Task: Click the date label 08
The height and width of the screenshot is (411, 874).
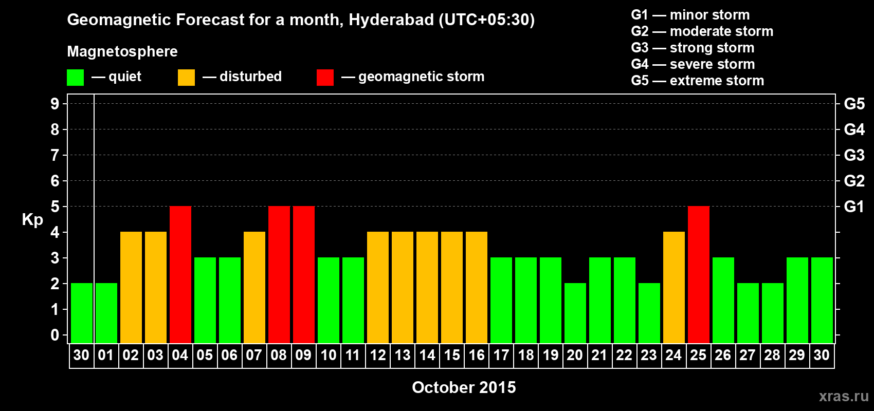Action: click(x=279, y=356)
